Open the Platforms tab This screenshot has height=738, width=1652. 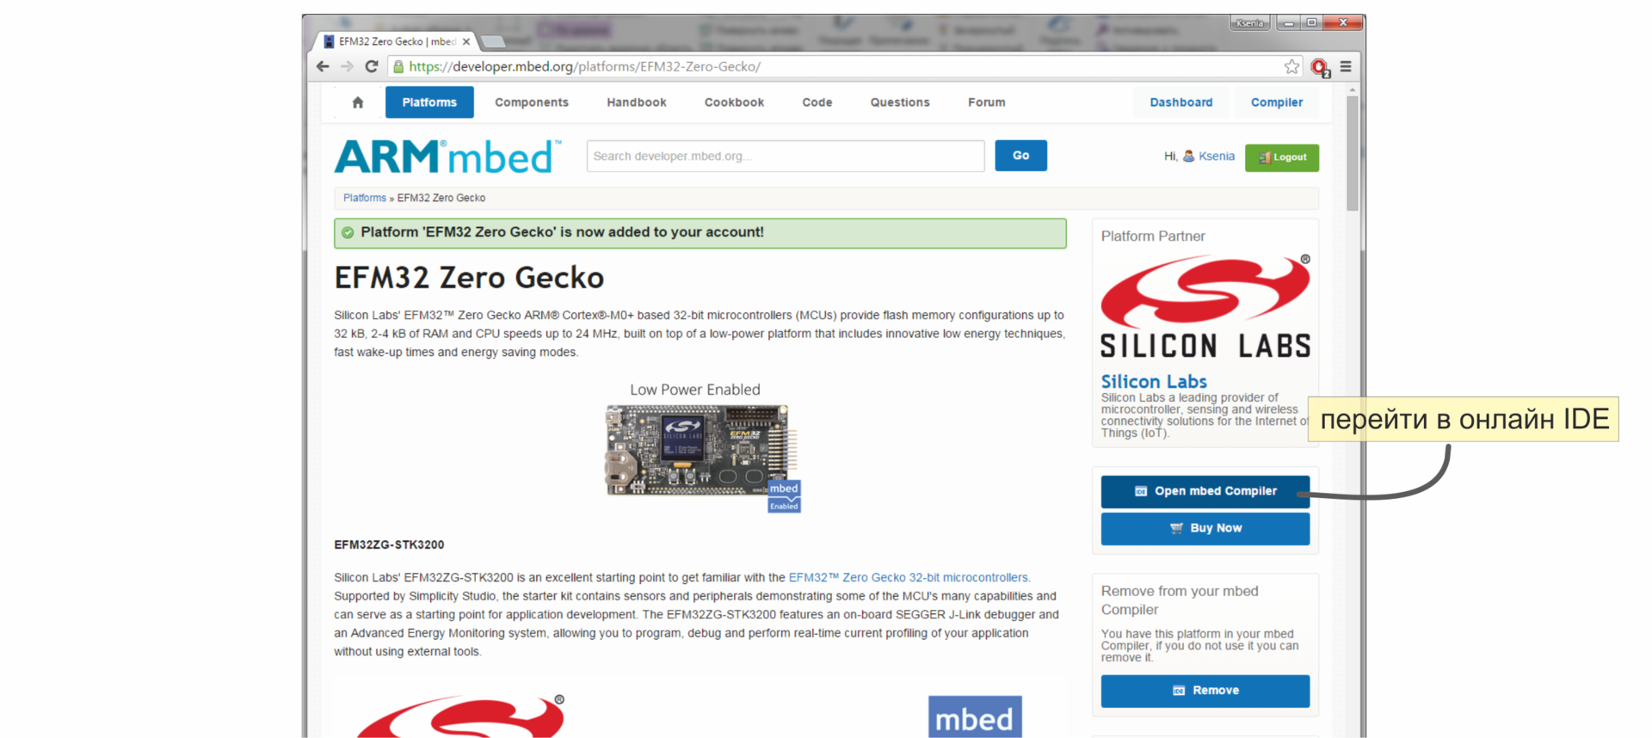429,102
